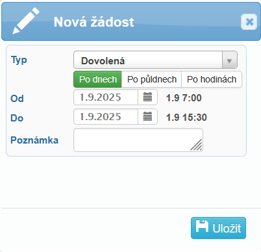Click the Typ field label

tap(19, 60)
